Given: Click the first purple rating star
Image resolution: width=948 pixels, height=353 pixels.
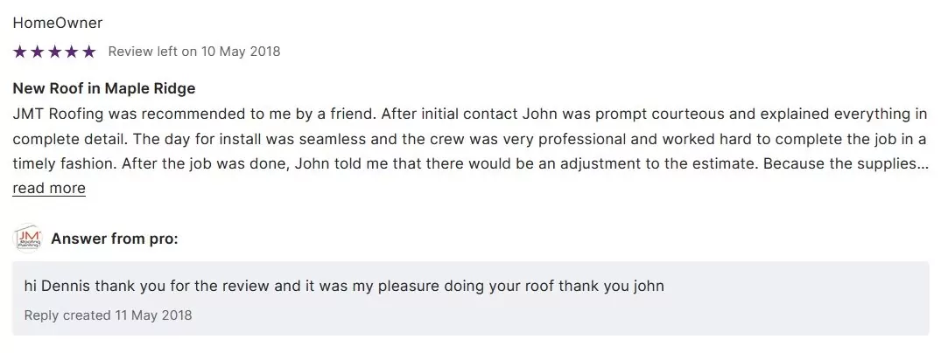Looking at the screenshot, I should (20, 52).
